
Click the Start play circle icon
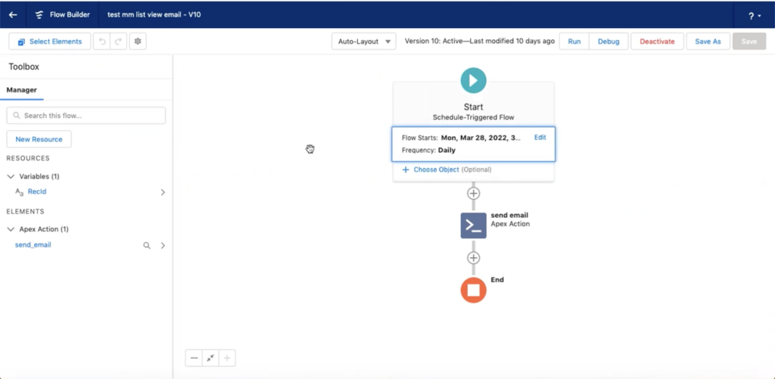click(x=473, y=80)
